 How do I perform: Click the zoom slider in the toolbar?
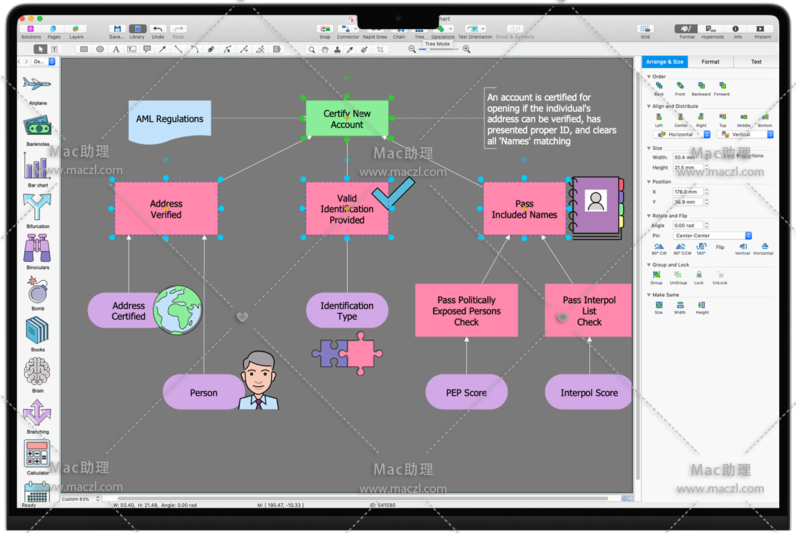click(439, 49)
